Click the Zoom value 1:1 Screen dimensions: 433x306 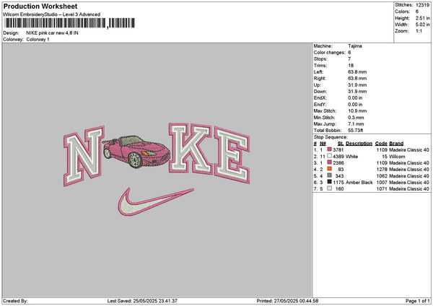point(419,31)
